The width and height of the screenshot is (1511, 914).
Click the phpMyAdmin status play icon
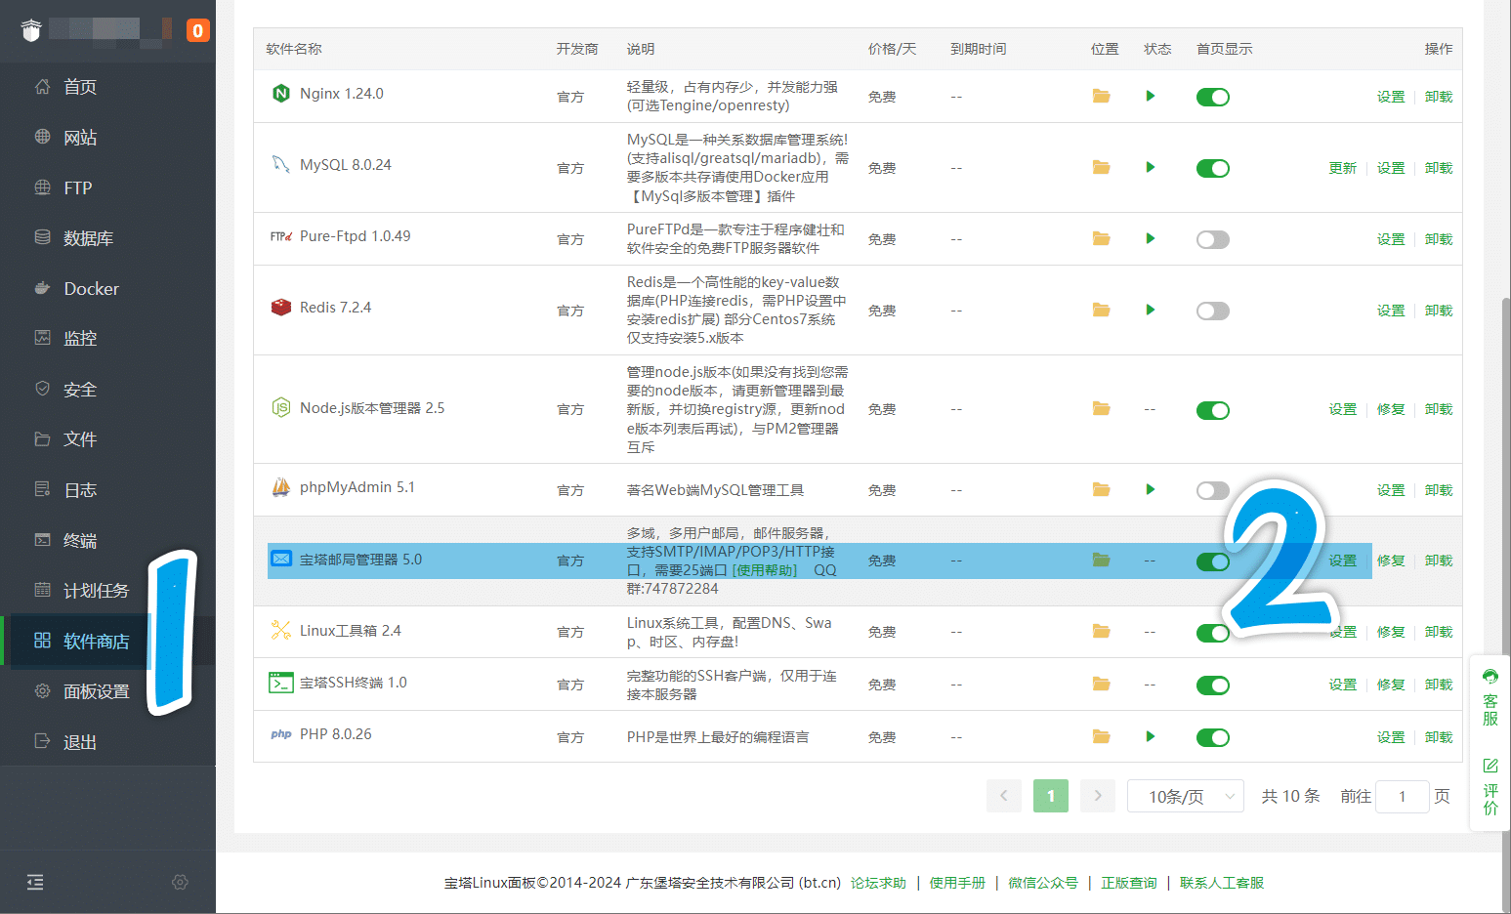click(1151, 489)
